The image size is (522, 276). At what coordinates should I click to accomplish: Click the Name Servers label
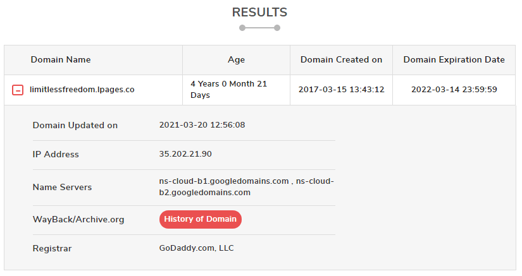tap(62, 188)
